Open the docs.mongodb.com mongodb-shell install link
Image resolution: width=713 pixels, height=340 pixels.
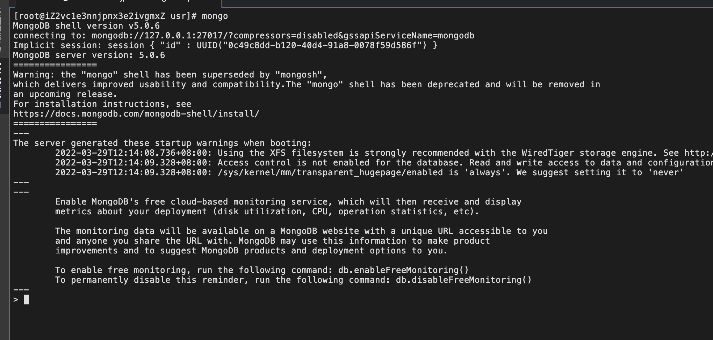[136, 114]
